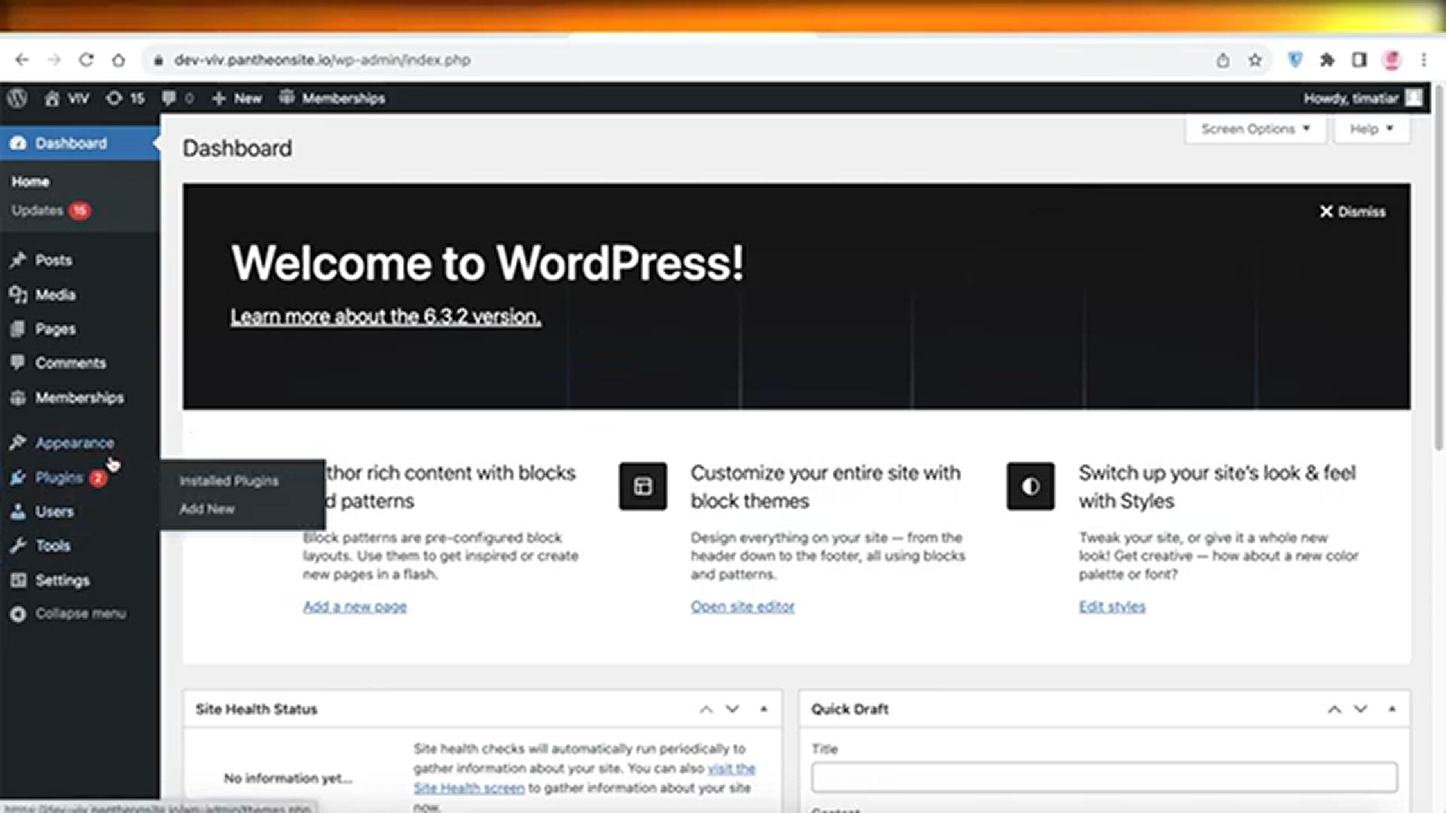Open the comments bubble in admin bar
Screen dimensions: 1446x813
point(177,98)
